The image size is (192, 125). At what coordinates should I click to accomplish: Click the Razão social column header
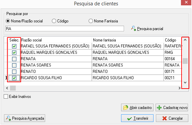pyautogui.click(x=56, y=40)
